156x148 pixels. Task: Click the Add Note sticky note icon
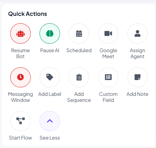pyautogui.click(x=137, y=77)
